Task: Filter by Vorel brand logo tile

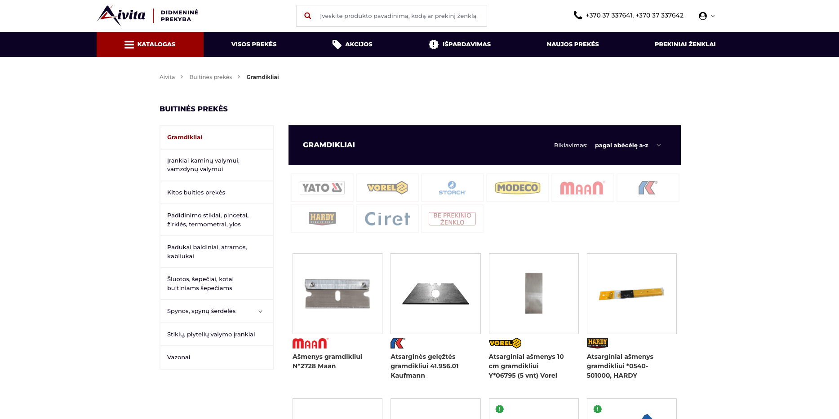Action: (x=387, y=188)
